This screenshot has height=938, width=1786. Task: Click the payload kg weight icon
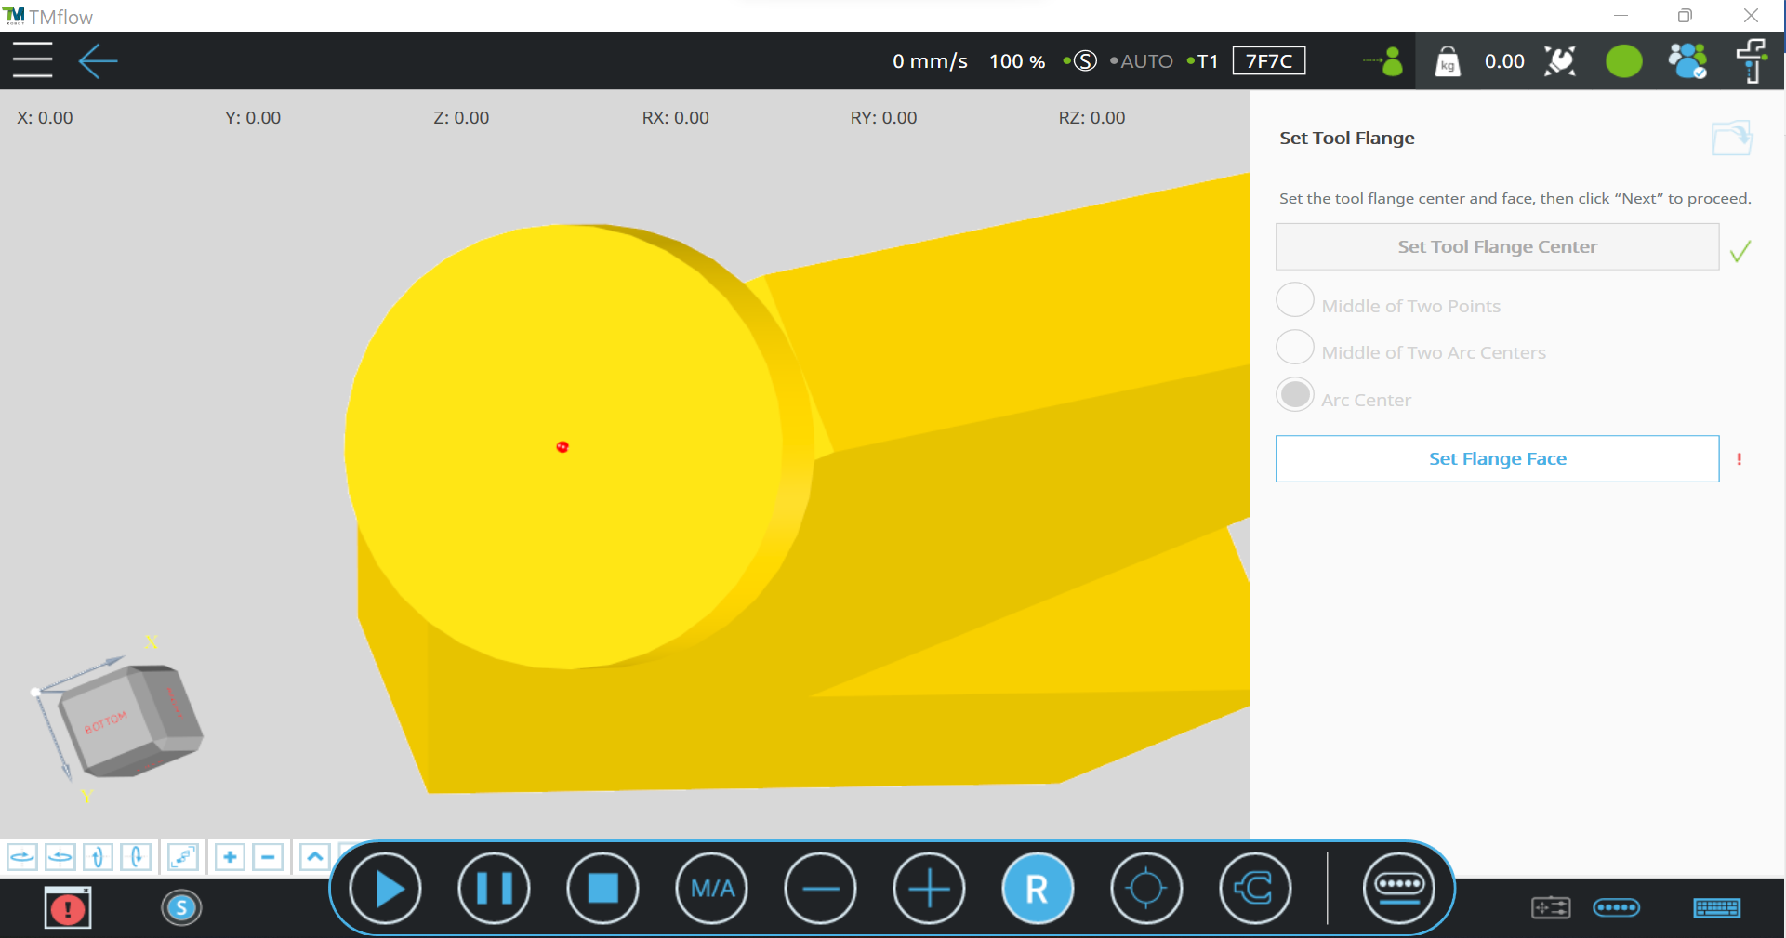(x=1447, y=62)
